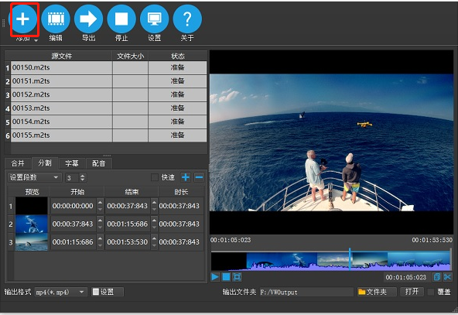Open the 设置段数 split mode dropdown
The width and height of the screenshot is (458, 315).
tap(35, 177)
